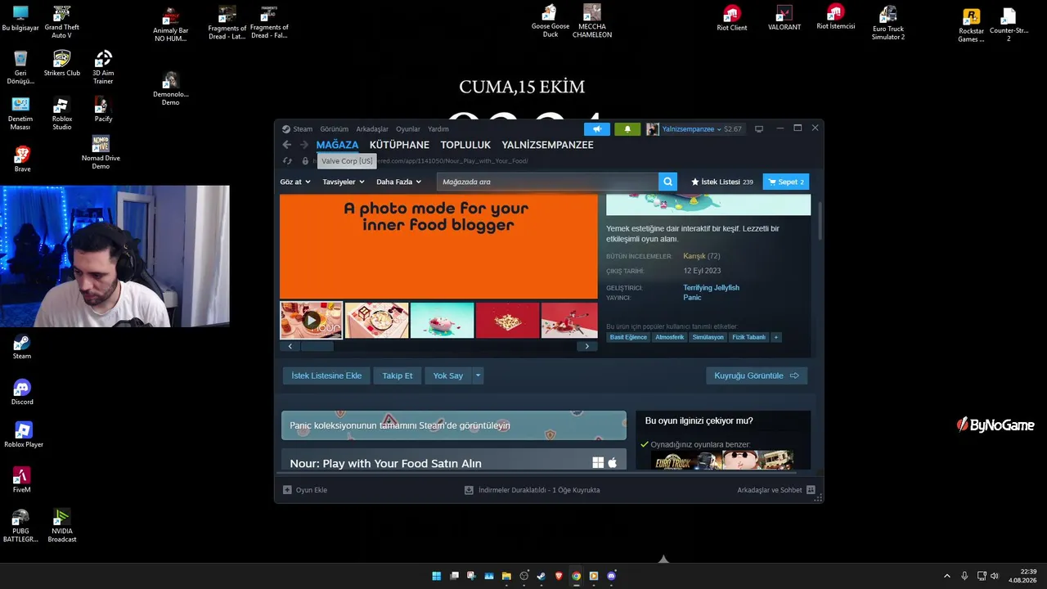This screenshot has height=589, width=1047.
Task: Switch to the KÜTÜPHANE tab
Action: [399, 145]
